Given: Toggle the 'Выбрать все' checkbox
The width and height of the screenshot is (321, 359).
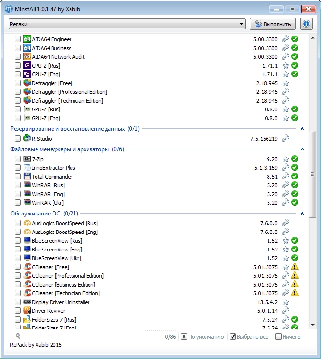Looking at the screenshot, I should coord(232,337).
